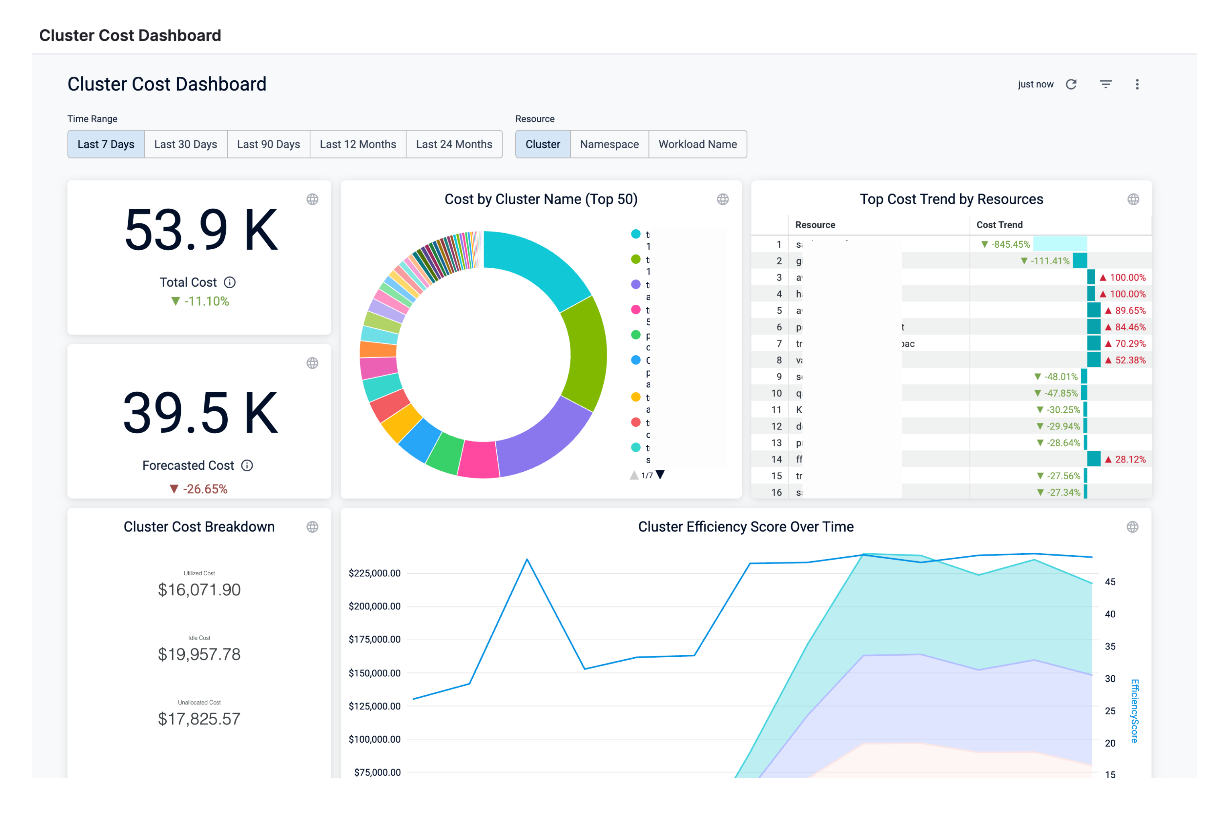Viewport: 1229px width, 819px height.
Task: Click globe icon on Cluster Efficiency Score chart
Action: click(x=1132, y=527)
